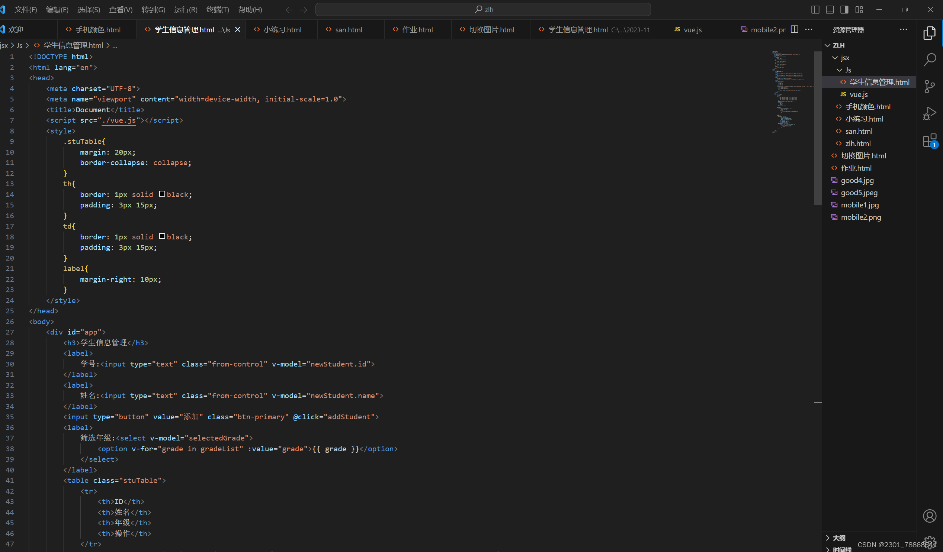Click the explorer more actions ... button
The height and width of the screenshot is (552, 943).
click(x=904, y=29)
